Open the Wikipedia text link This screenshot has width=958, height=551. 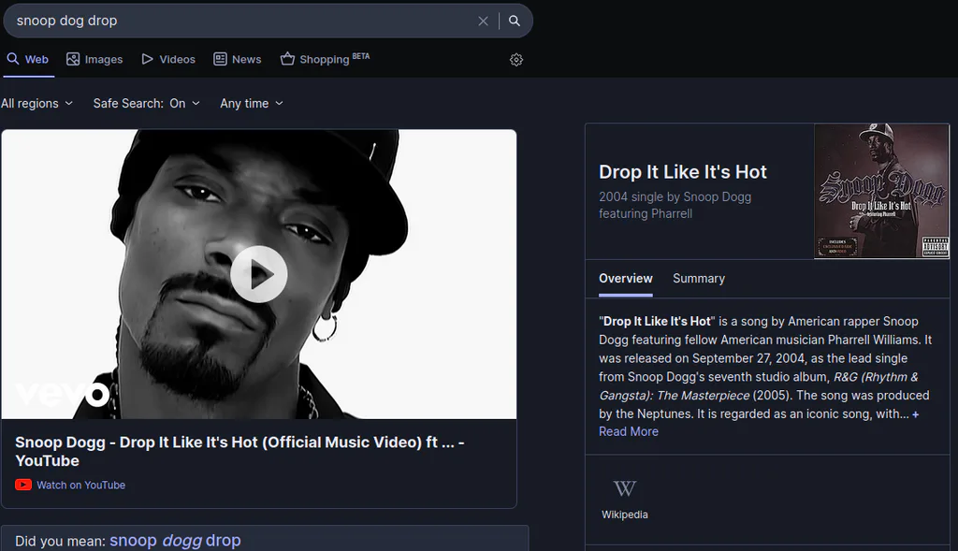[x=624, y=515]
